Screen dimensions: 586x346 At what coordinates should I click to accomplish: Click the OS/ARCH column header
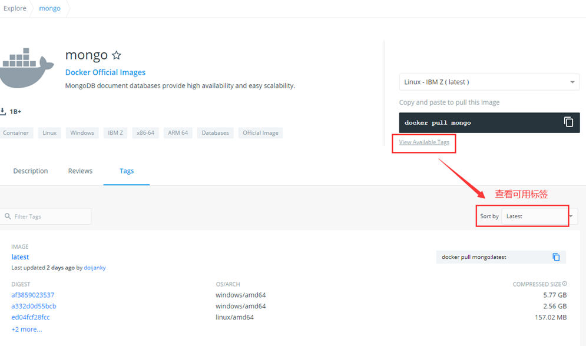pyautogui.click(x=228, y=284)
